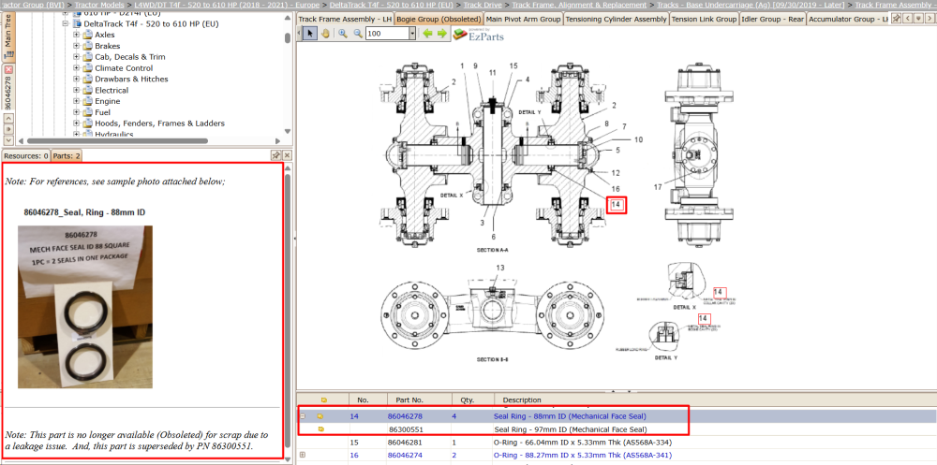Go to next page with green right arrow

click(x=441, y=34)
